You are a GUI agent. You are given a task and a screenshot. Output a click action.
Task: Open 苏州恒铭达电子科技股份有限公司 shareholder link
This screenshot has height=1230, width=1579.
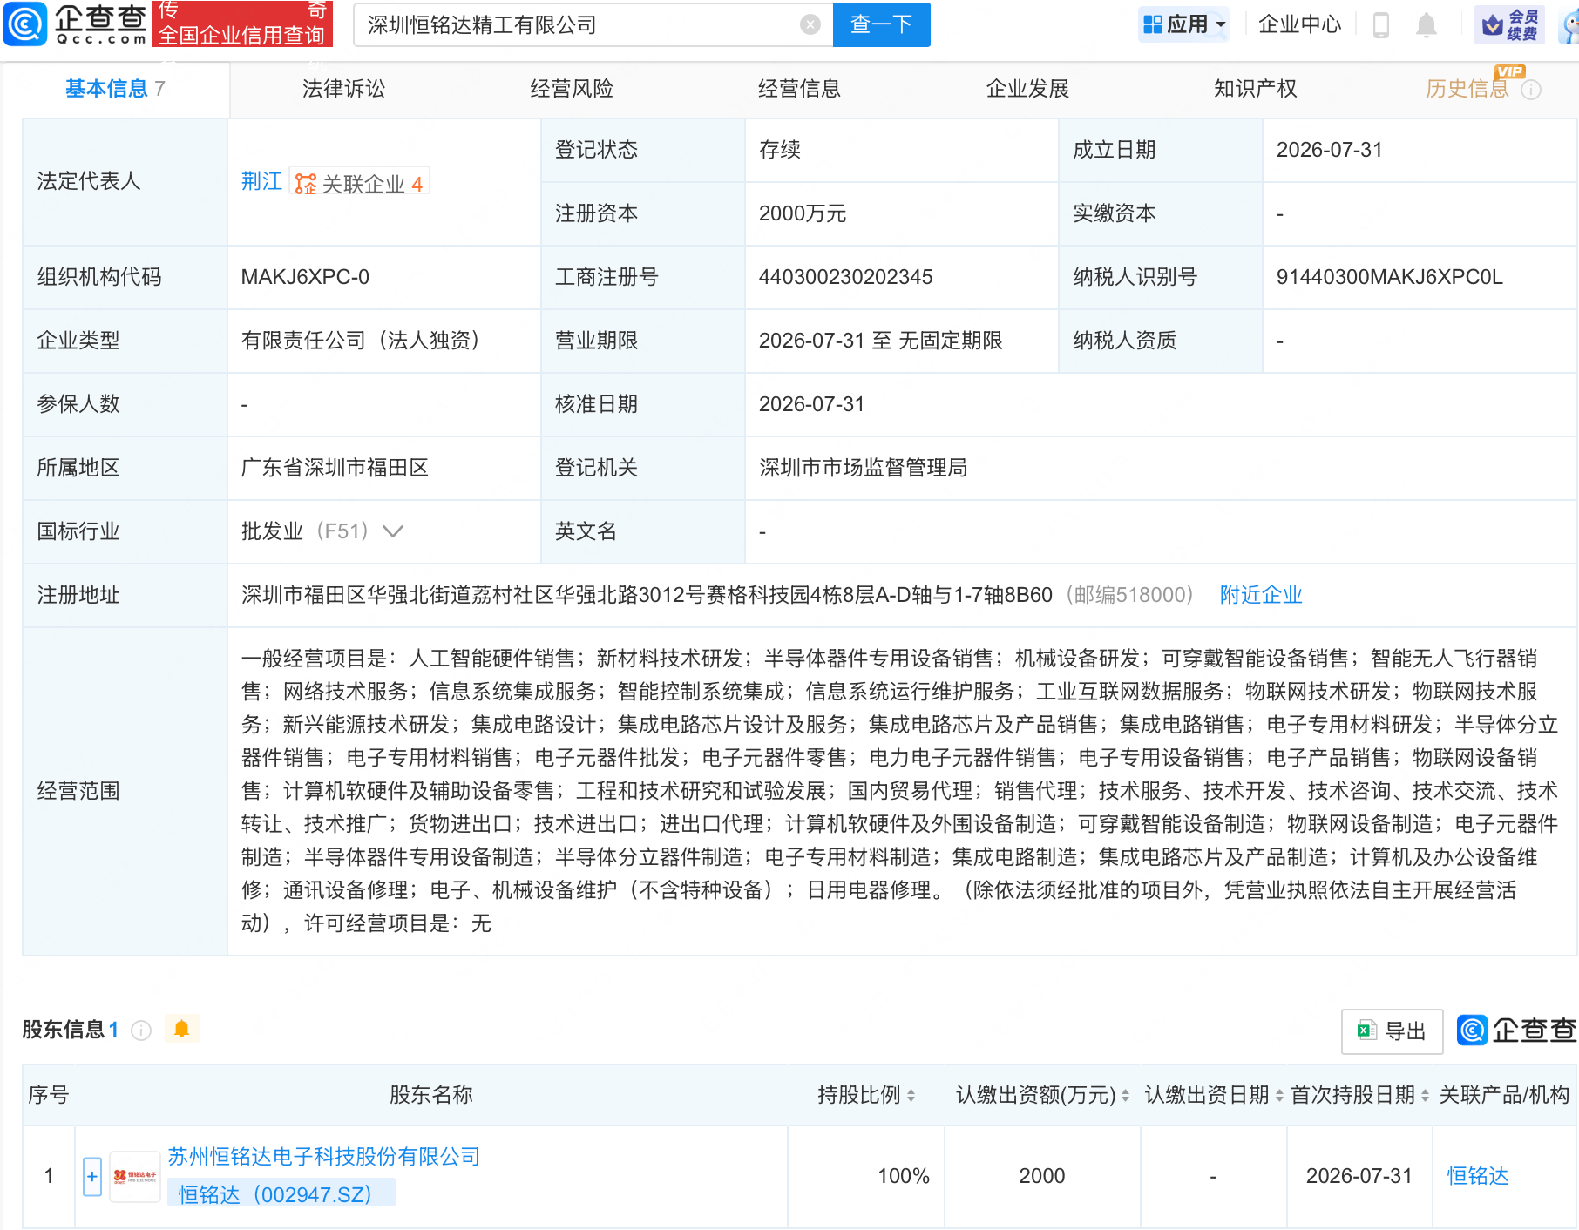point(324,1157)
